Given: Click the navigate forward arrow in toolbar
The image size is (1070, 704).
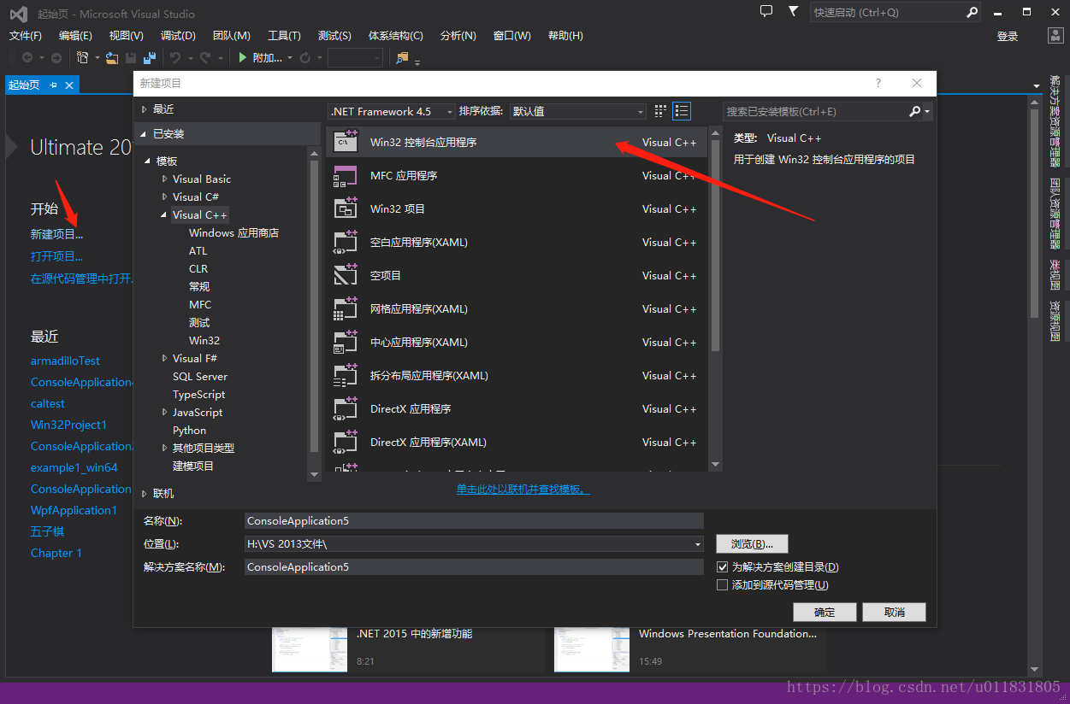Looking at the screenshot, I should click(56, 57).
